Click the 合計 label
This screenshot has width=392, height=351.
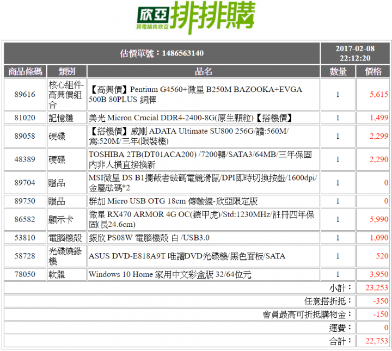pos(340,341)
